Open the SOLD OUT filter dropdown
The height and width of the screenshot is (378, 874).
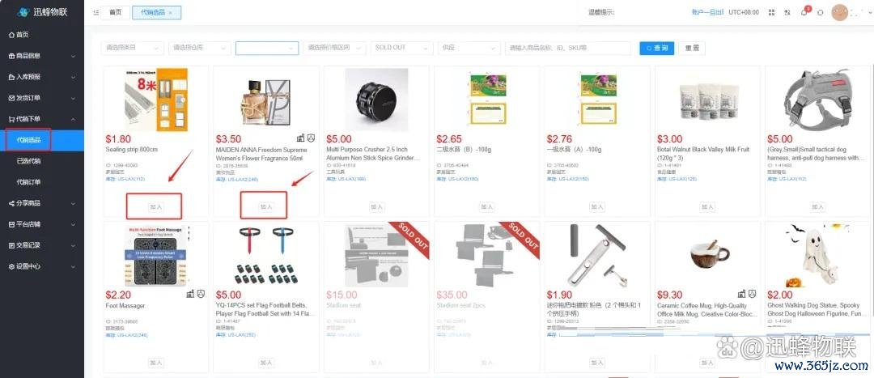(x=401, y=48)
